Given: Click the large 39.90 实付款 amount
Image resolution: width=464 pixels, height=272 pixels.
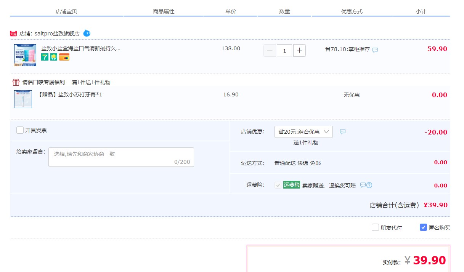Looking at the screenshot, I should pyautogui.click(x=429, y=260).
